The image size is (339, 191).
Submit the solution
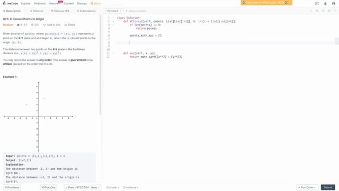pyautogui.click(x=328, y=187)
